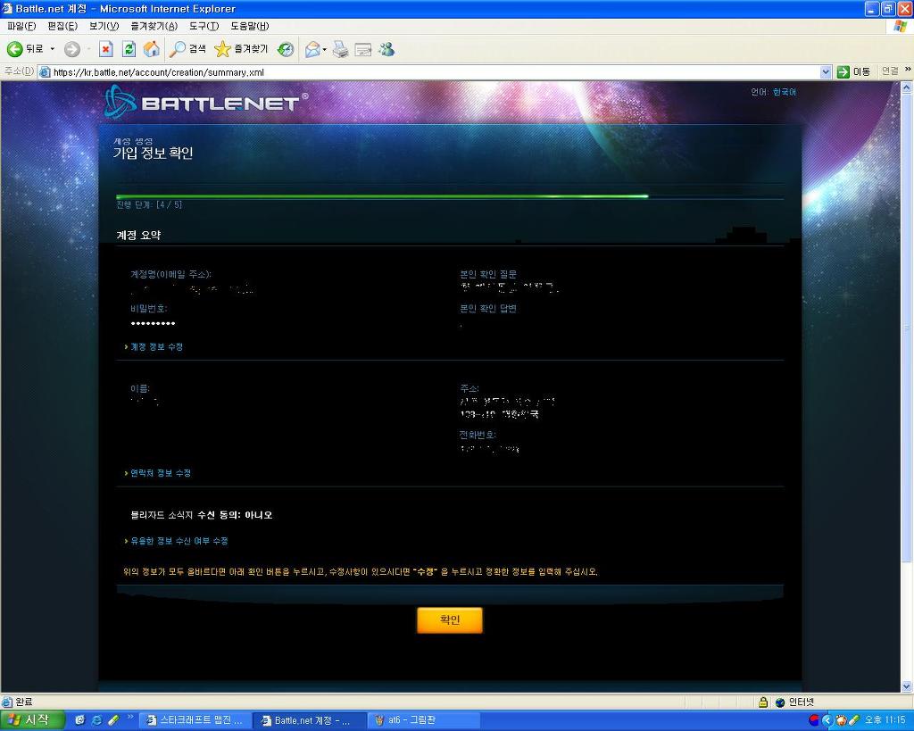Click the scrollbar up arrow
This screenshot has height=731, width=914.
(x=907, y=87)
